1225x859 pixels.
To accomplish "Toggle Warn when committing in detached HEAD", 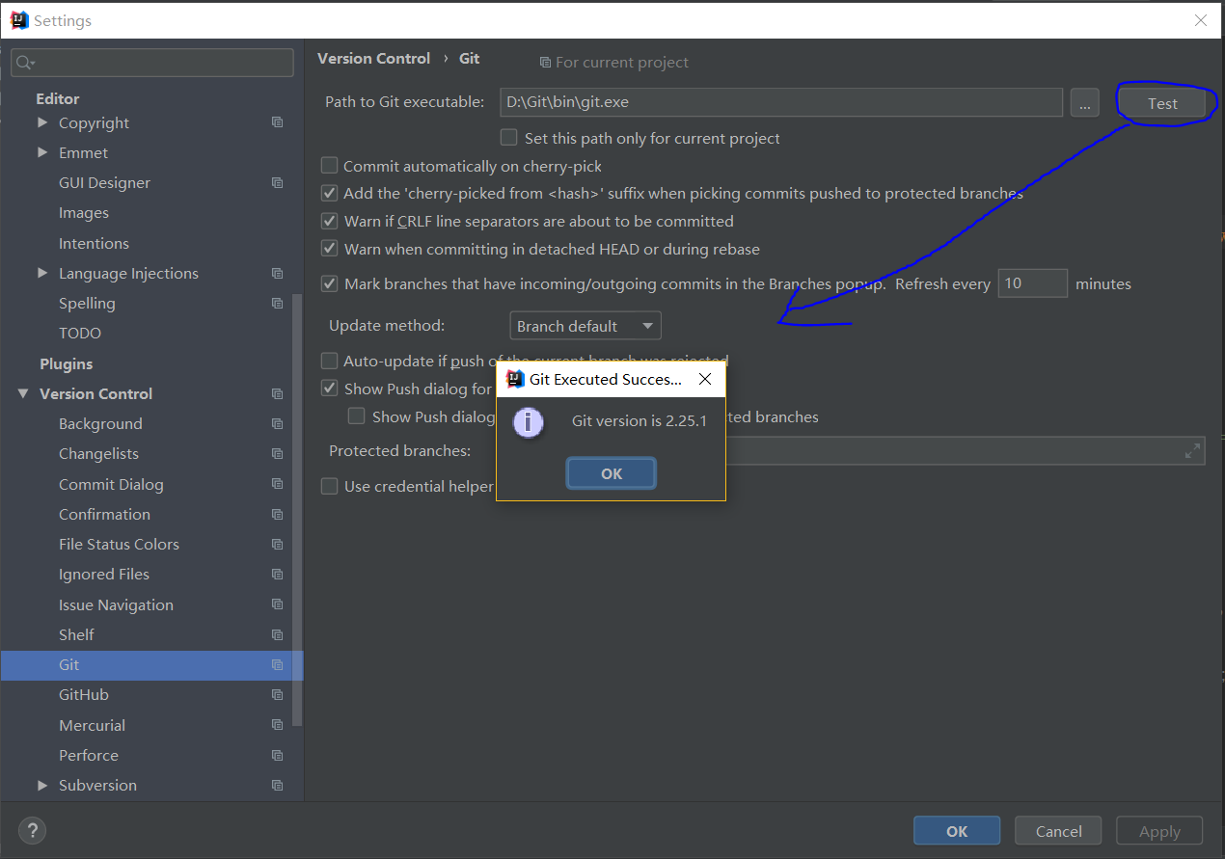I will [x=330, y=249].
